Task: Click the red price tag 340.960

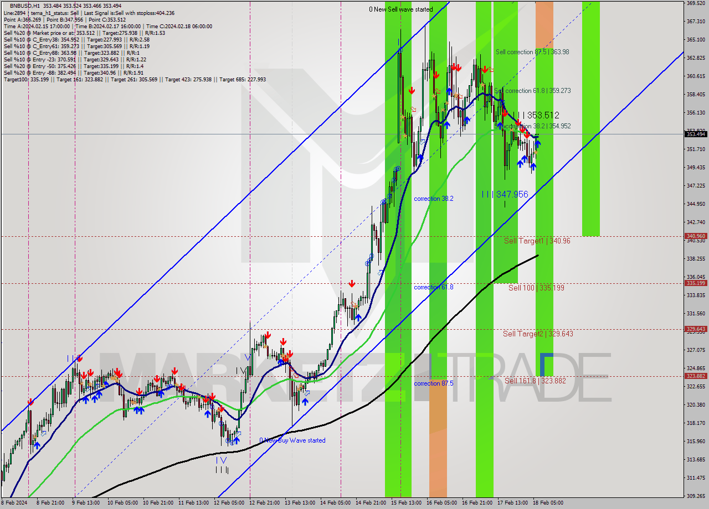Action: (x=696, y=236)
